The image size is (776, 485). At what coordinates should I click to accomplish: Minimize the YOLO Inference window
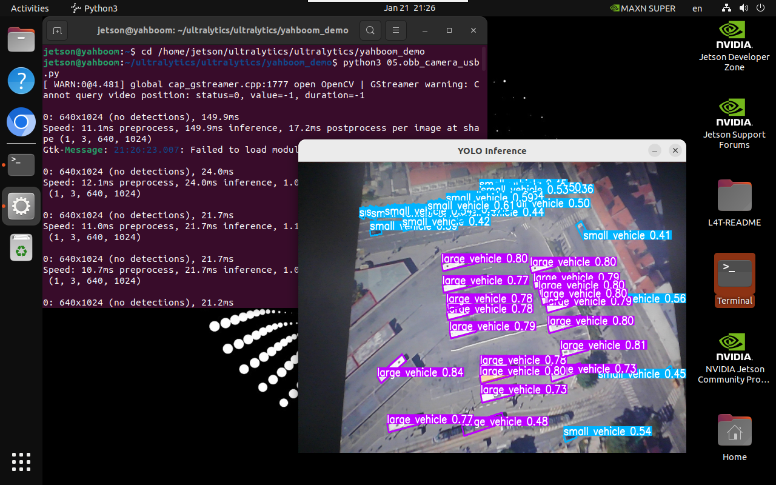(655, 151)
